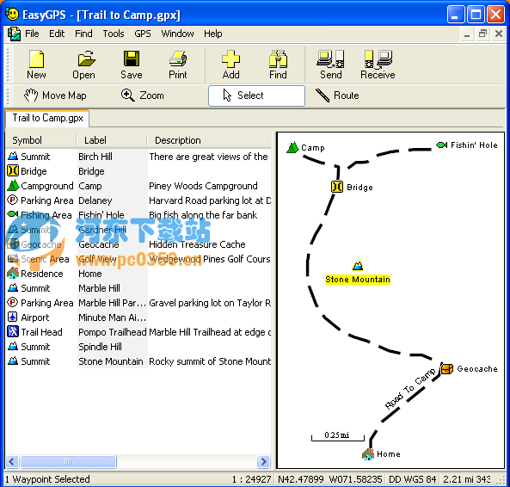Send data to GPS with Send icon

pyautogui.click(x=331, y=65)
